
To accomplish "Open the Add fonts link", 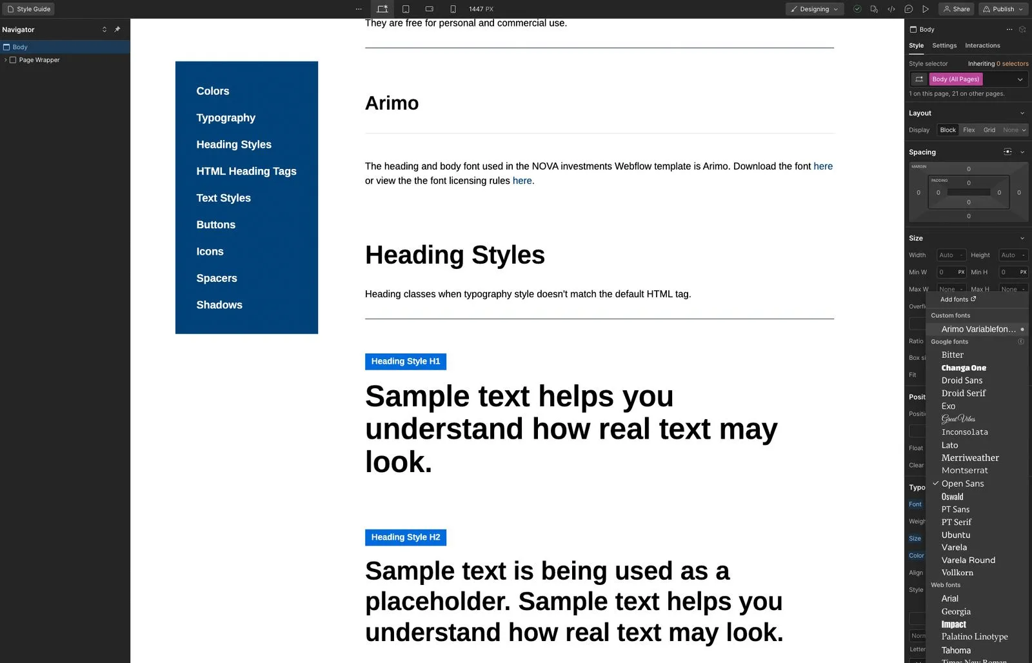I will [x=955, y=299].
